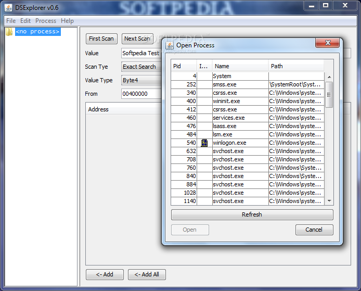Open the Value Type Byte4 dropdown
This screenshot has height=291, width=361.
coord(141,80)
